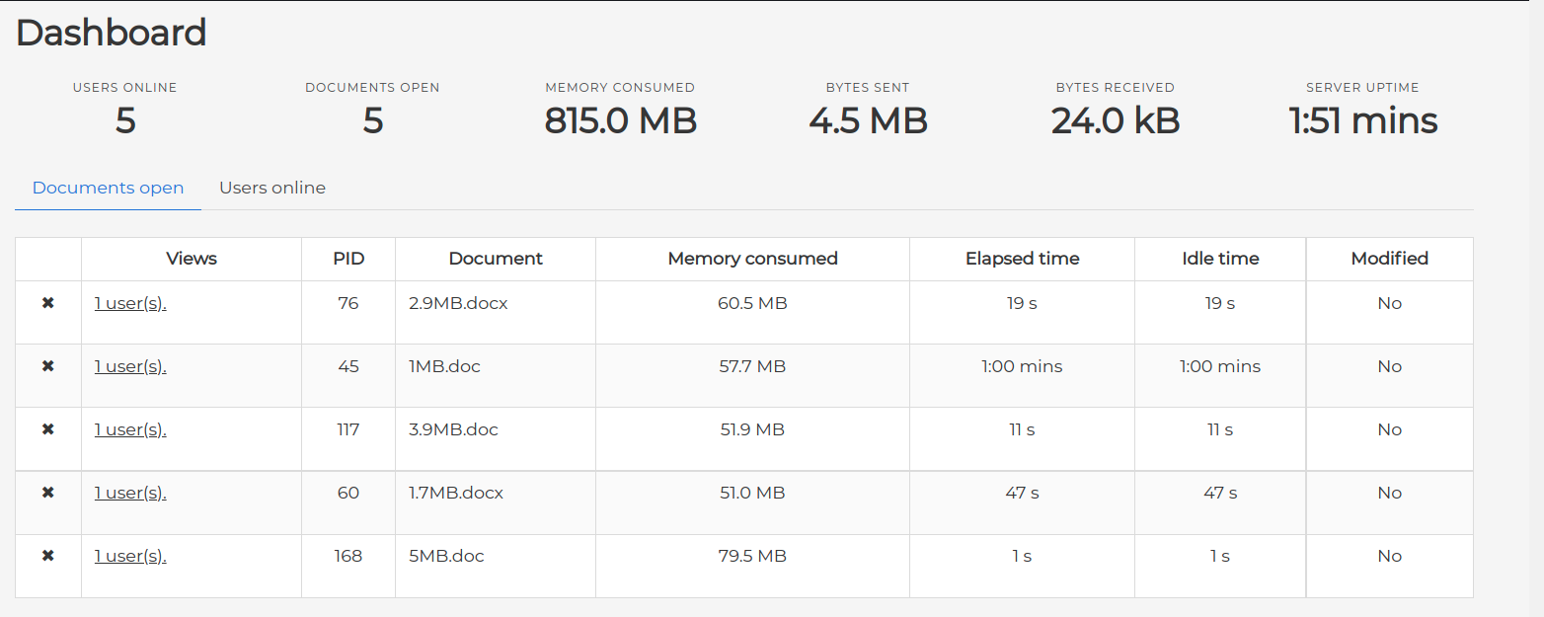The height and width of the screenshot is (617, 1544).
Task: Open the 1 user(s) link for 1.7MB.docx
Action: coord(130,493)
